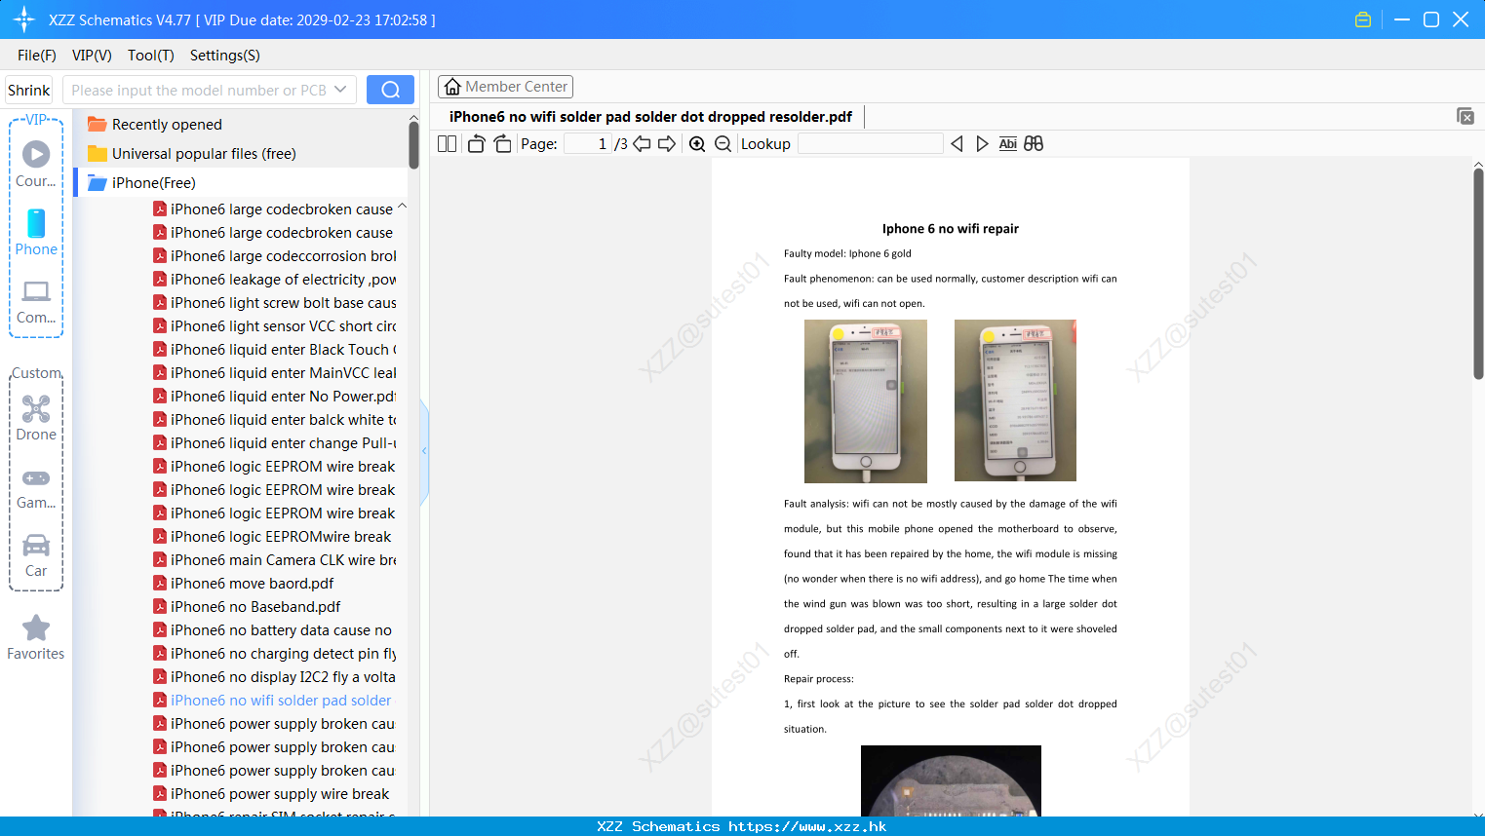Click the PDF viewer vertical scrollbar

coord(1478,273)
